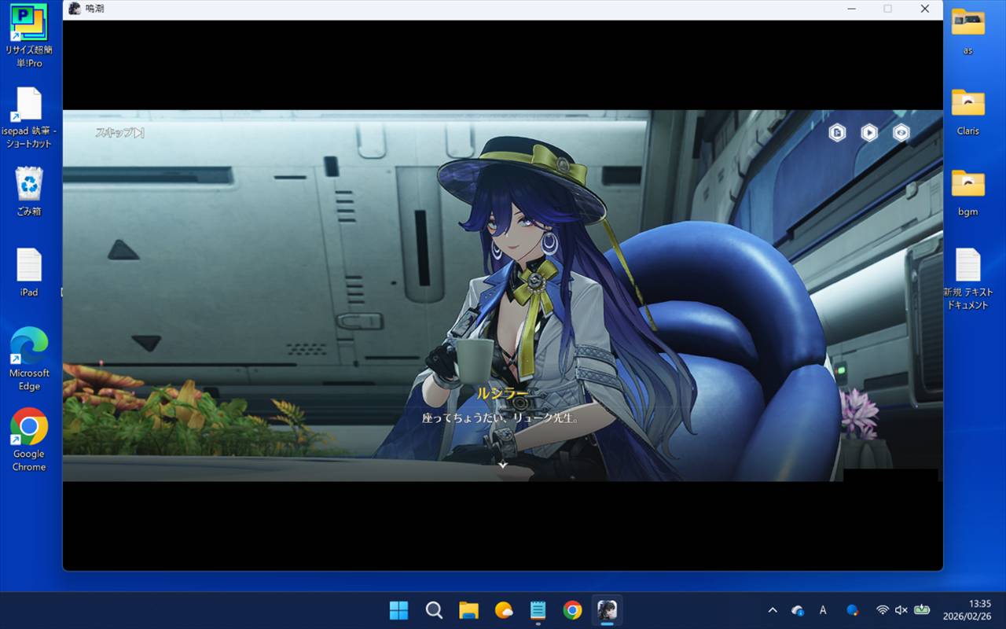Select the 鳴潮 game taskbar icon

(607, 610)
